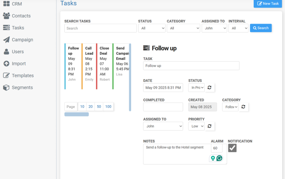Image resolution: width=285 pixels, height=179 pixels.
Task: Click the Contacts people icon
Action: click(7, 16)
